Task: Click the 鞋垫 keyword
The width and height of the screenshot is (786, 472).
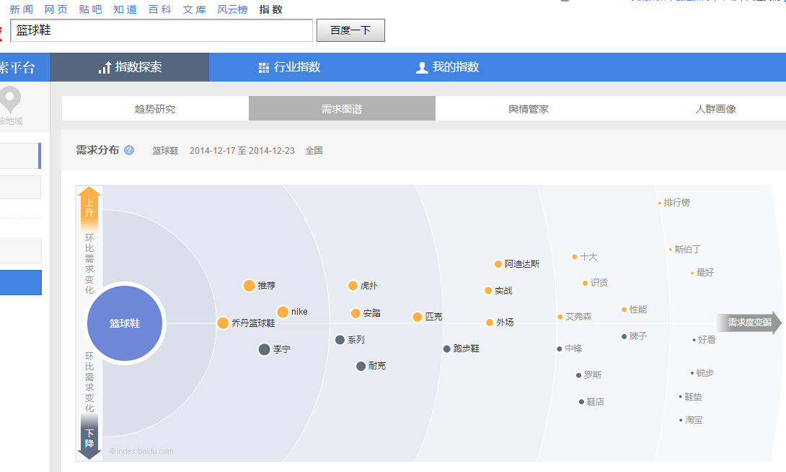Action: coord(693,397)
